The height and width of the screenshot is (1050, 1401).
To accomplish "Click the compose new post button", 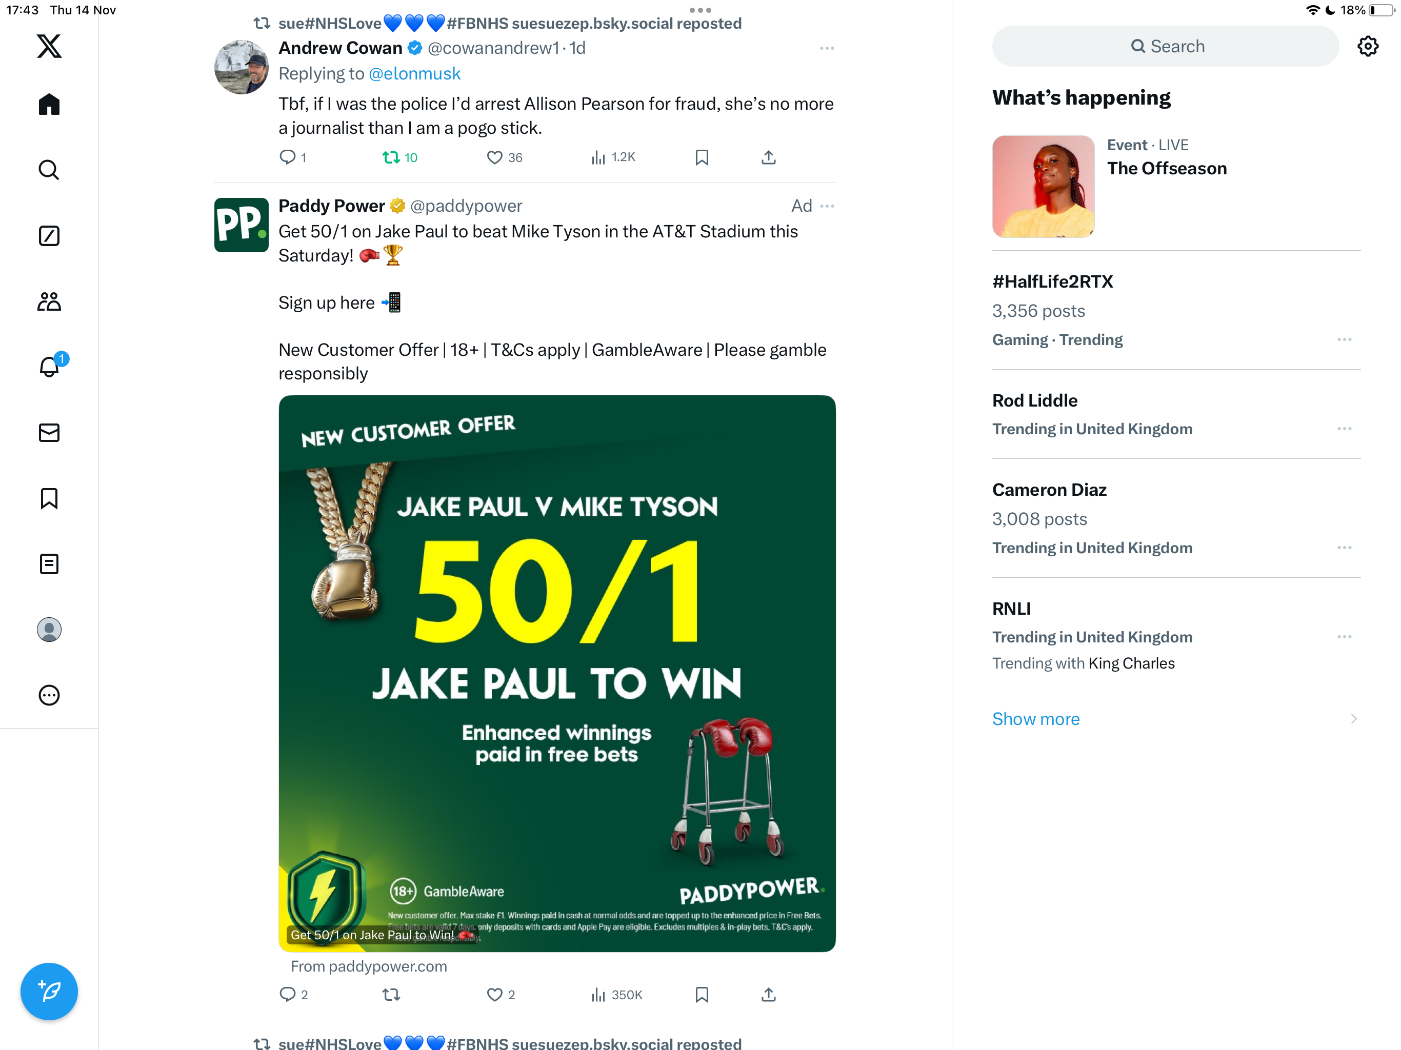I will [49, 991].
